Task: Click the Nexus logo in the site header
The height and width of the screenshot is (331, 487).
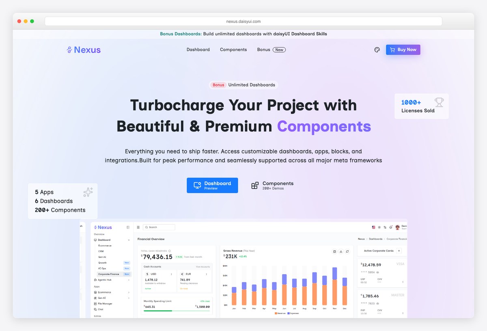Action: (84, 50)
